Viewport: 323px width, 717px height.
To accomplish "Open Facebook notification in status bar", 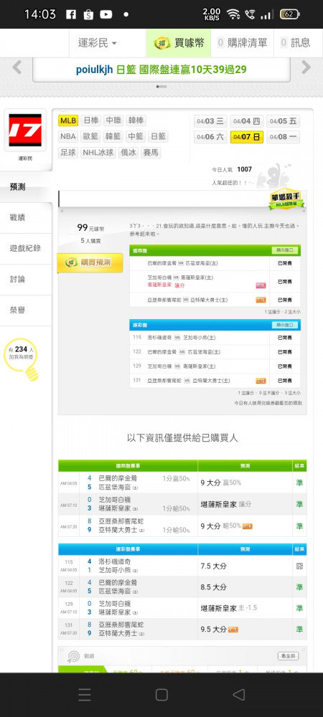I will [x=71, y=14].
